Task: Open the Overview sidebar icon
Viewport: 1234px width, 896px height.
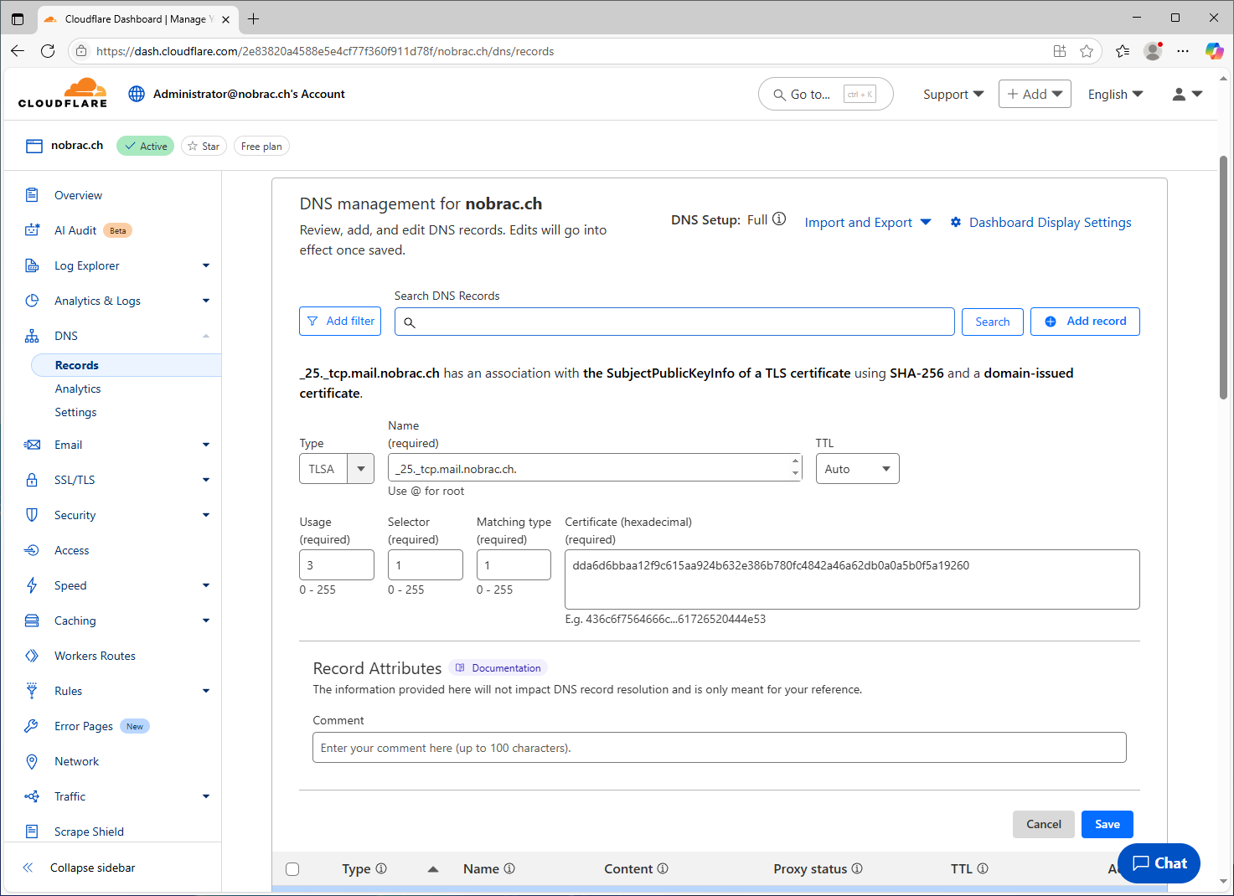Action: pos(32,195)
